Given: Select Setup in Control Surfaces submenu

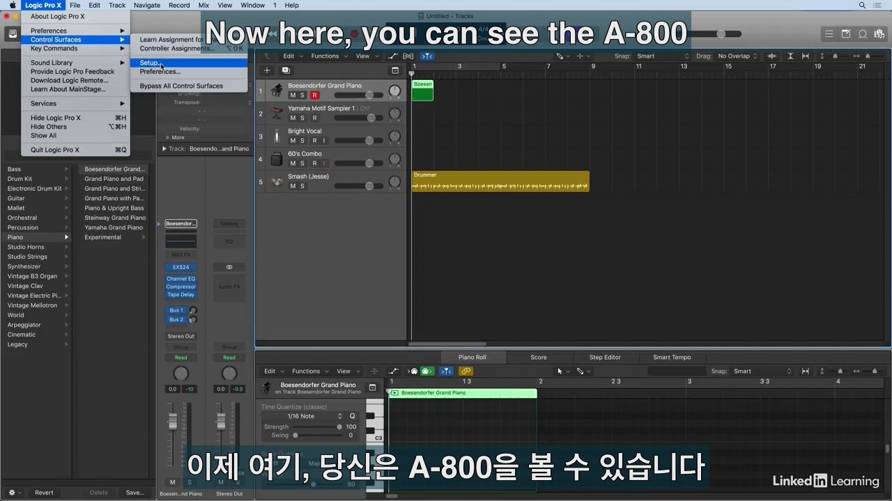Looking at the screenshot, I should tap(189, 63).
